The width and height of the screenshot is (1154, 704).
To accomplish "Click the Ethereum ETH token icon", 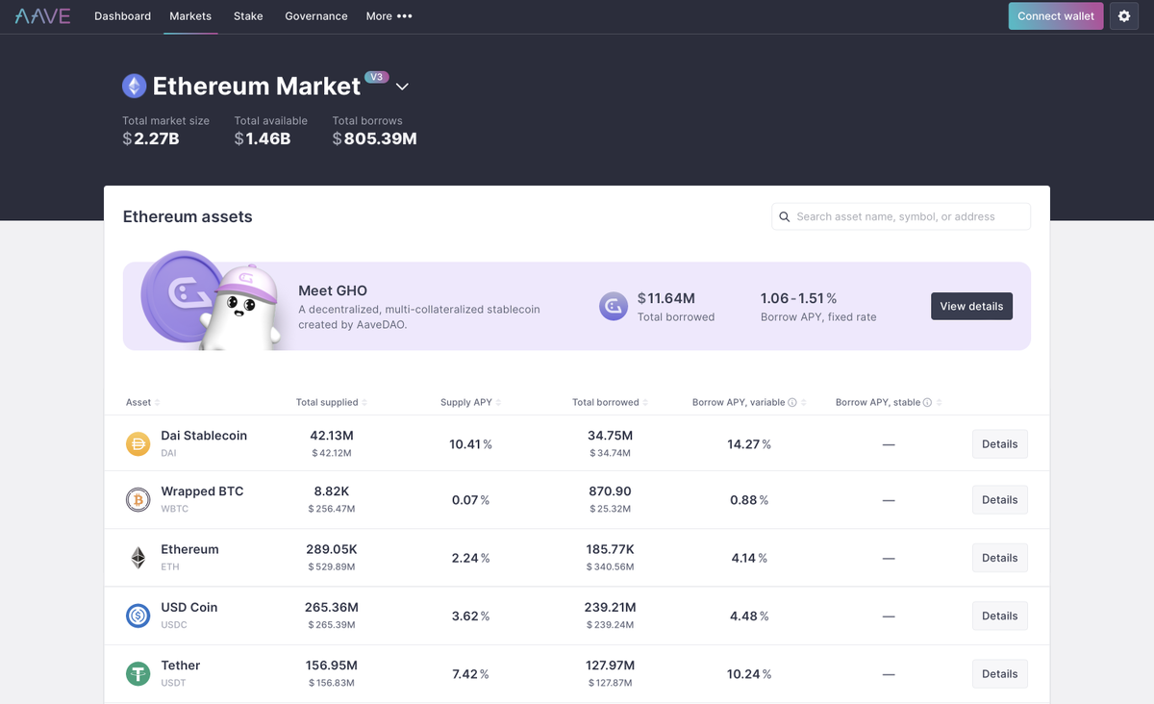I will 138,558.
